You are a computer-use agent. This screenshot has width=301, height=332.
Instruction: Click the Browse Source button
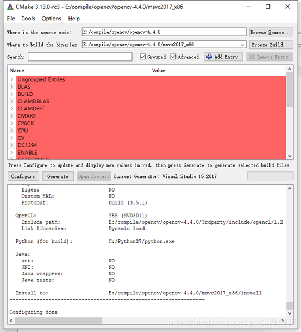coord(271,32)
